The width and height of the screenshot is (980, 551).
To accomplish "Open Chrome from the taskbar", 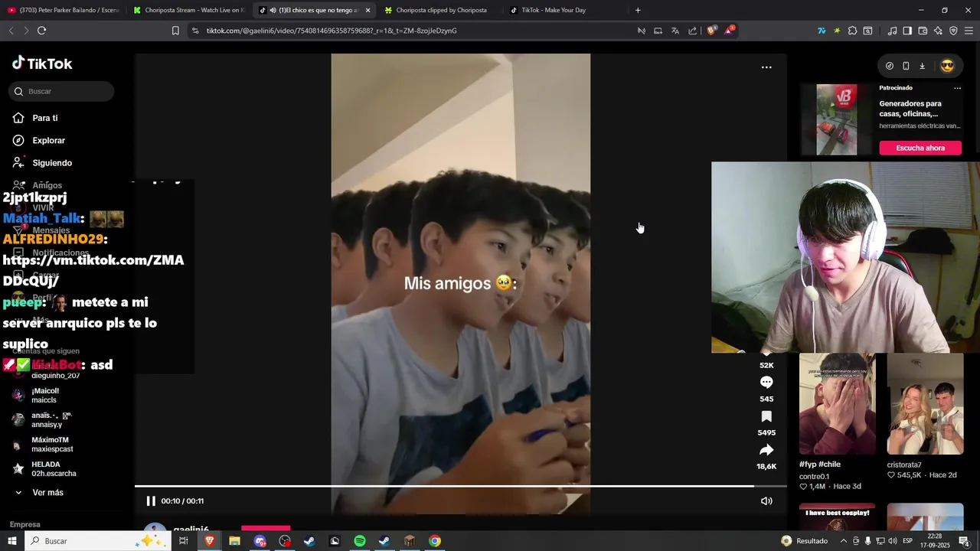I will pos(435,541).
